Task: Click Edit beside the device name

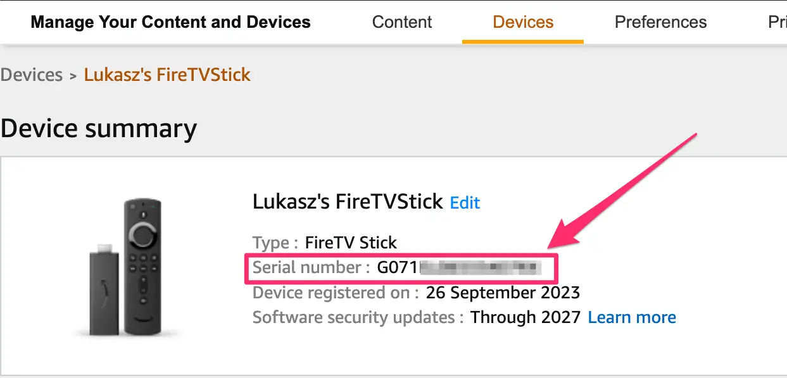Action: (x=465, y=203)
